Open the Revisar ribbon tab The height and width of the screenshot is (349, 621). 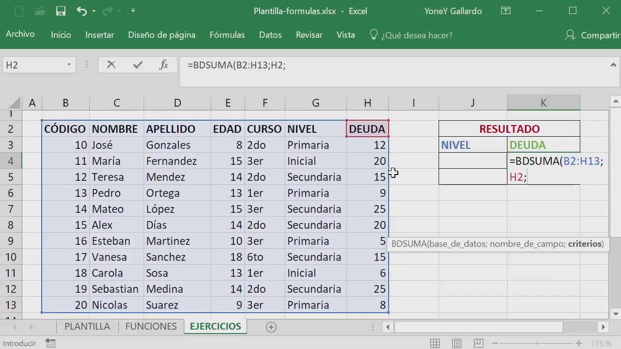309,35
